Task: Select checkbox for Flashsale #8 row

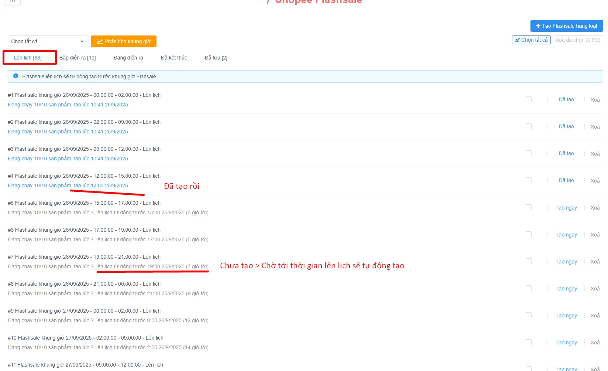Action: coord(529,288)
